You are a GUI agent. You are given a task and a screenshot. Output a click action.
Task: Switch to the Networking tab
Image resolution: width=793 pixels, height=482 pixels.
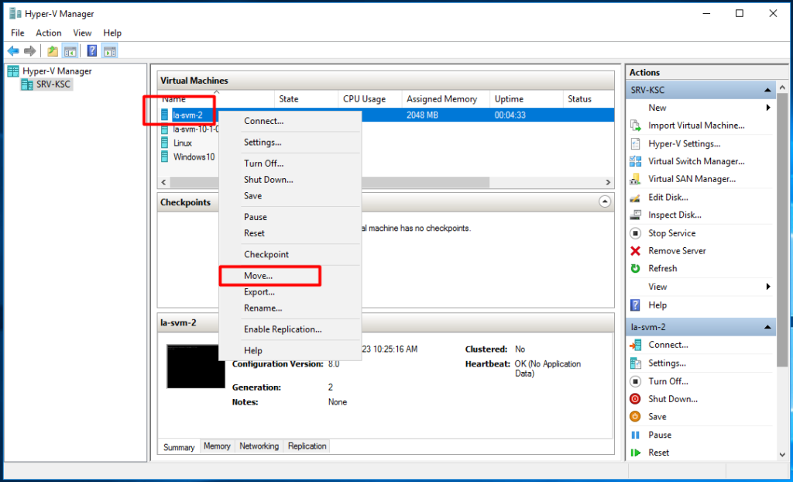[x=259, y=446]
